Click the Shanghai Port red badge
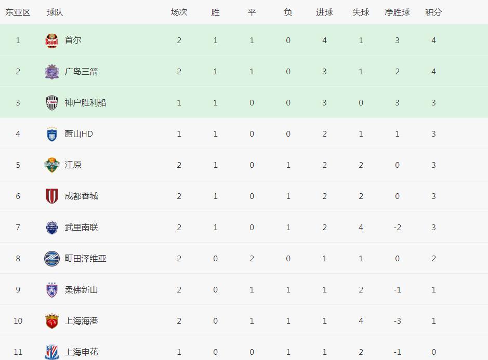This screenshot has height=360, width=488. coord(51,321)
